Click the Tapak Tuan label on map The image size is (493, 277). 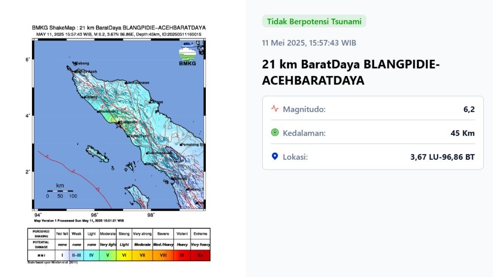click(x=139, y=135)
